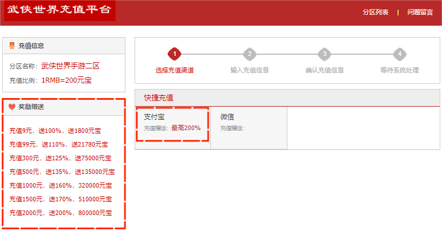Viewport: 442px width, 231px height.
Task: Click the 快捷充值 section header
Action: (x=159, y=98)
